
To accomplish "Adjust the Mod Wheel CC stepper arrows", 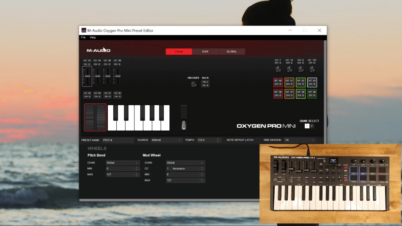I will tap(202, 169).
